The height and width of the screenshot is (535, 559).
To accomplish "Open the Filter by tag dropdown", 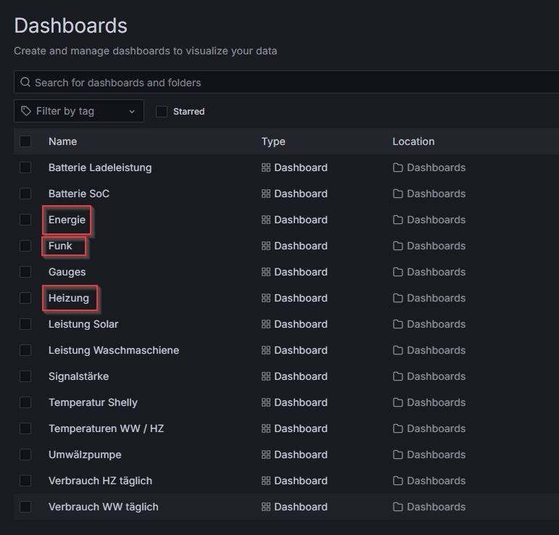I will point(78,111).
